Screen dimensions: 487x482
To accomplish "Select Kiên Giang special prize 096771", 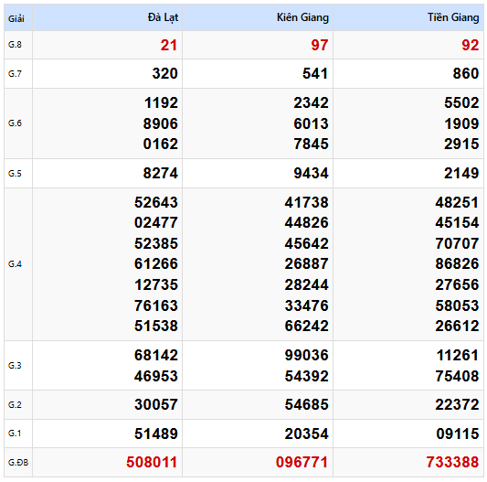I will click(302, 462).
